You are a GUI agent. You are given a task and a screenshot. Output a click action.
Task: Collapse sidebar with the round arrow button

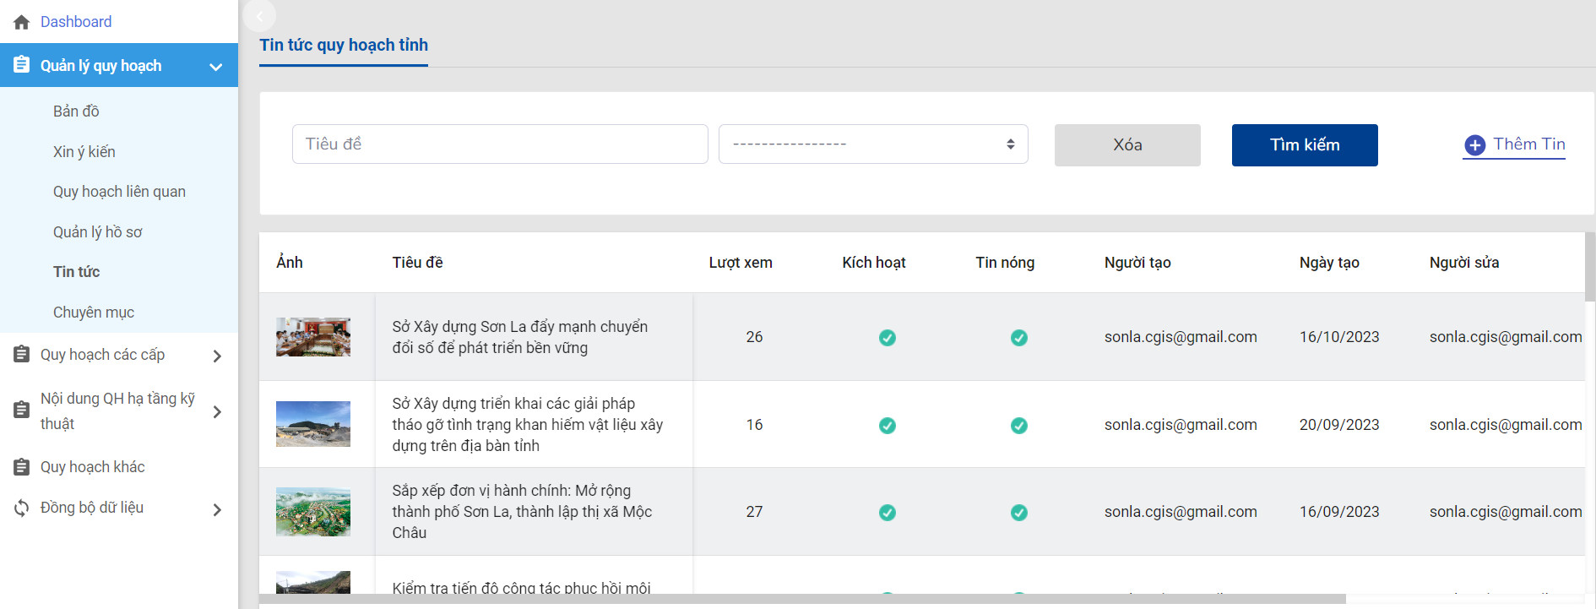point(259,15)
